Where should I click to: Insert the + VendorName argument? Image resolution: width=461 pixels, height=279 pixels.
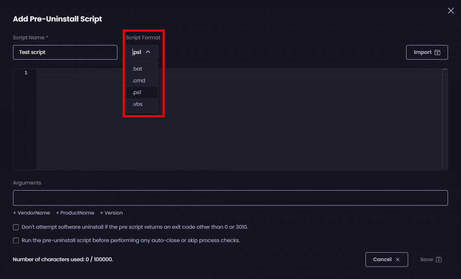(31, 213)
